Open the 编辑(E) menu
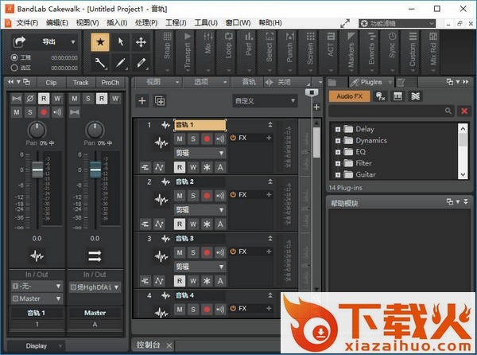This screenshot has width=477, height=355. (57, 23)
